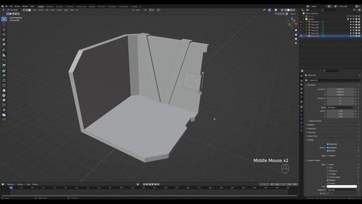362x204 pixels.
Task: Select the Annotate pencil tool
Action: coord(4,50)
